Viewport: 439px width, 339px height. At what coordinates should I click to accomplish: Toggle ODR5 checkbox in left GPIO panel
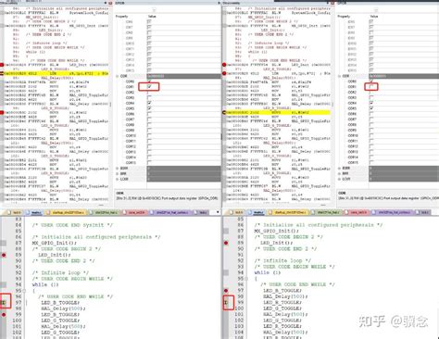[149, 108]
